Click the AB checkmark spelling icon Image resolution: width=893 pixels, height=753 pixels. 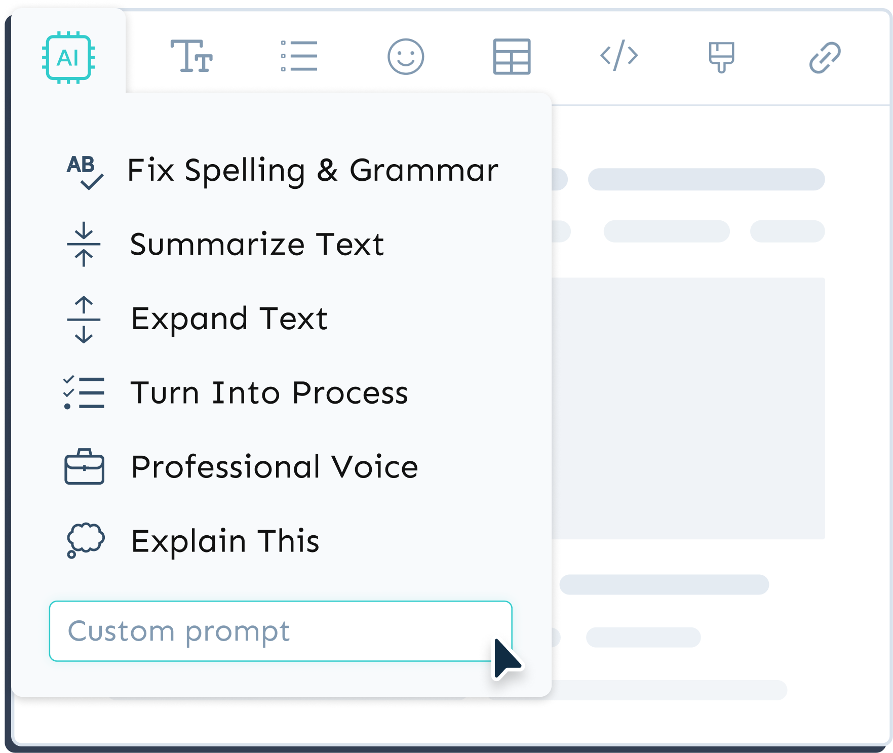tap(85, 171)
